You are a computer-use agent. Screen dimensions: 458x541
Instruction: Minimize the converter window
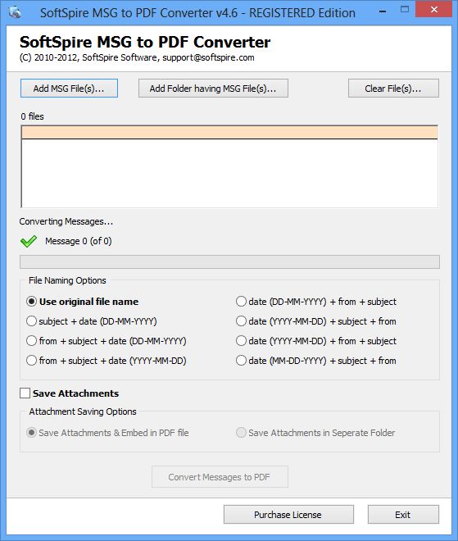(382, 11)
